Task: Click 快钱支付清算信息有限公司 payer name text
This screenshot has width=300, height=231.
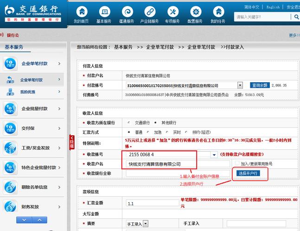Action: pos(148,76)
